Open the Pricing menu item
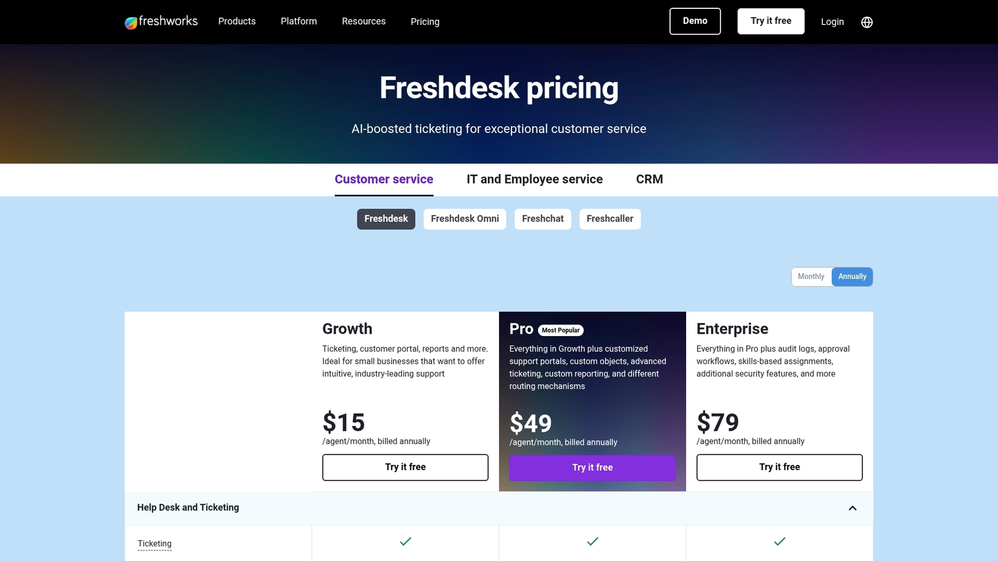998x561 pixels. point(425,21)
